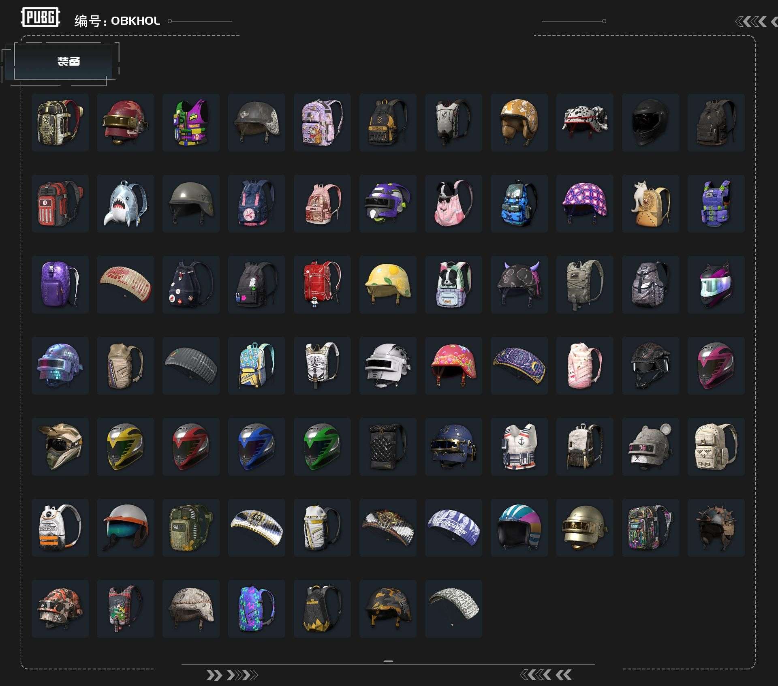Viewport: 778px width, 686px height.
Task: Pick the green camouflage backpack
Action: pyautogui.click(x=191, y=528)
